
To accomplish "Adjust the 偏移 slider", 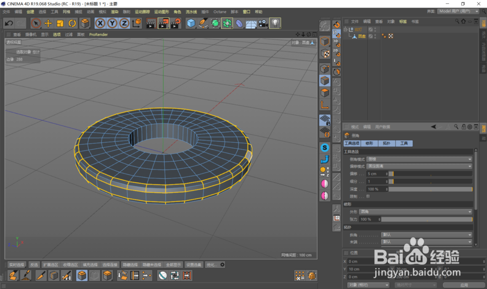I will coord(431,173).
